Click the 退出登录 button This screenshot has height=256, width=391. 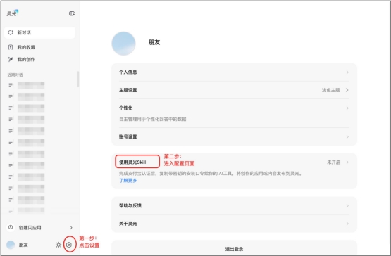click(x=234, y=249)
